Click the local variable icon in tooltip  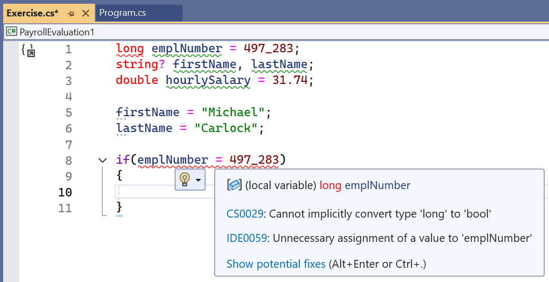[x=234, y=184]
